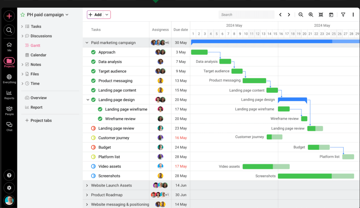Click the Budget task status circle
Viewport: 360px width, 208px height.
93,147
